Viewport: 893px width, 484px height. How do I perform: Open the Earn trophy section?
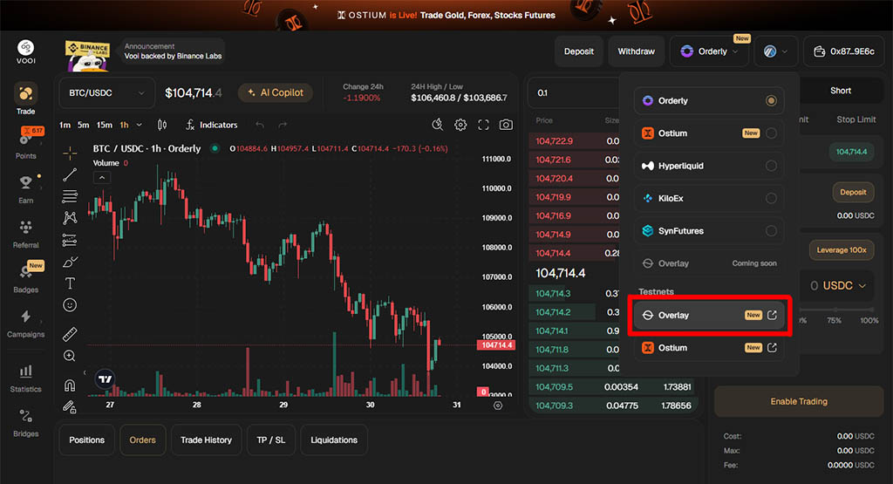pos(25,188)
